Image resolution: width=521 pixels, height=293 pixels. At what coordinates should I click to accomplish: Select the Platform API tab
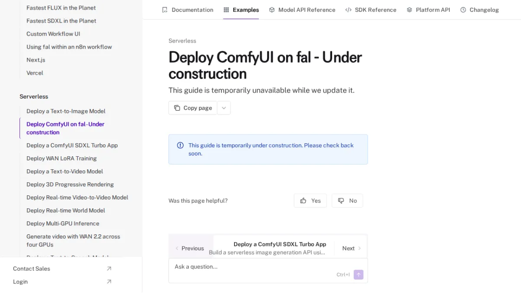[429, 10]
